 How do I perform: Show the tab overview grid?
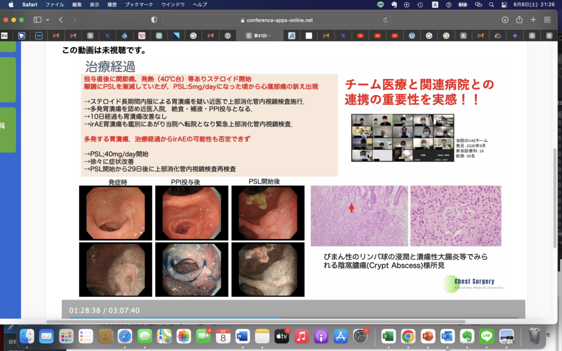547,20
